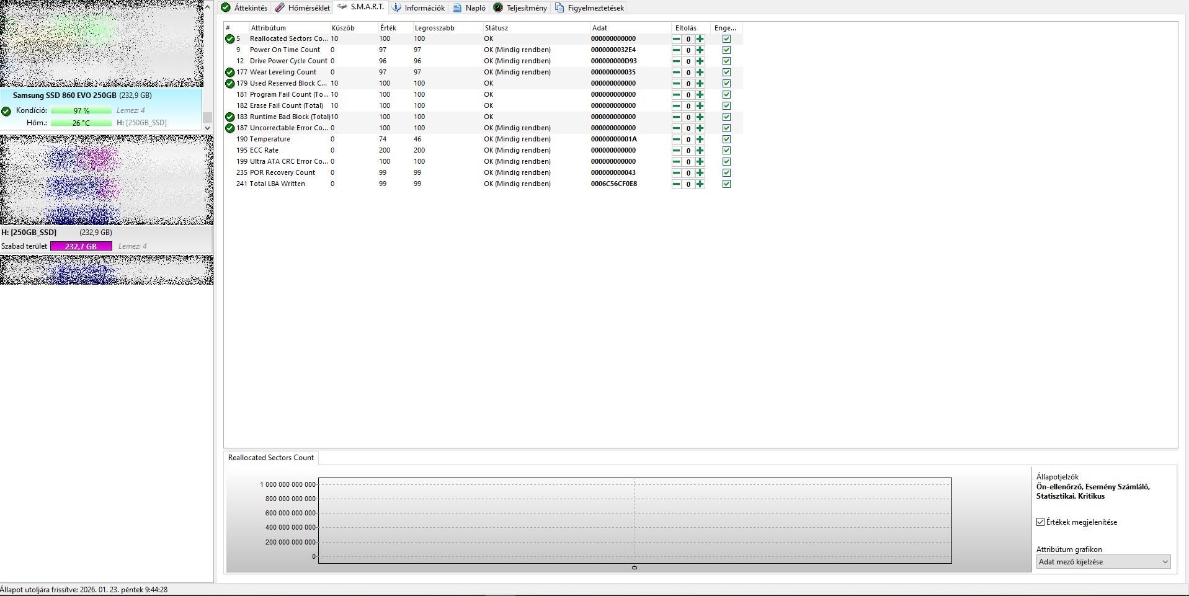This screenshot has height=596, width=1189.
Task: Increase offset for POR Recovery Count
Action: pyautogui.click(x=700, y=173)
